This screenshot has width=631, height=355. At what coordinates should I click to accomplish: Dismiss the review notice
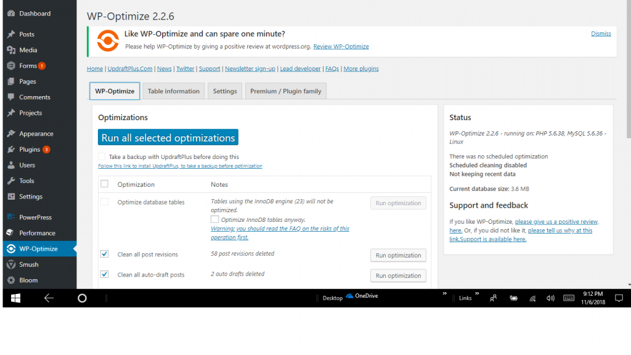click(601, 33)
